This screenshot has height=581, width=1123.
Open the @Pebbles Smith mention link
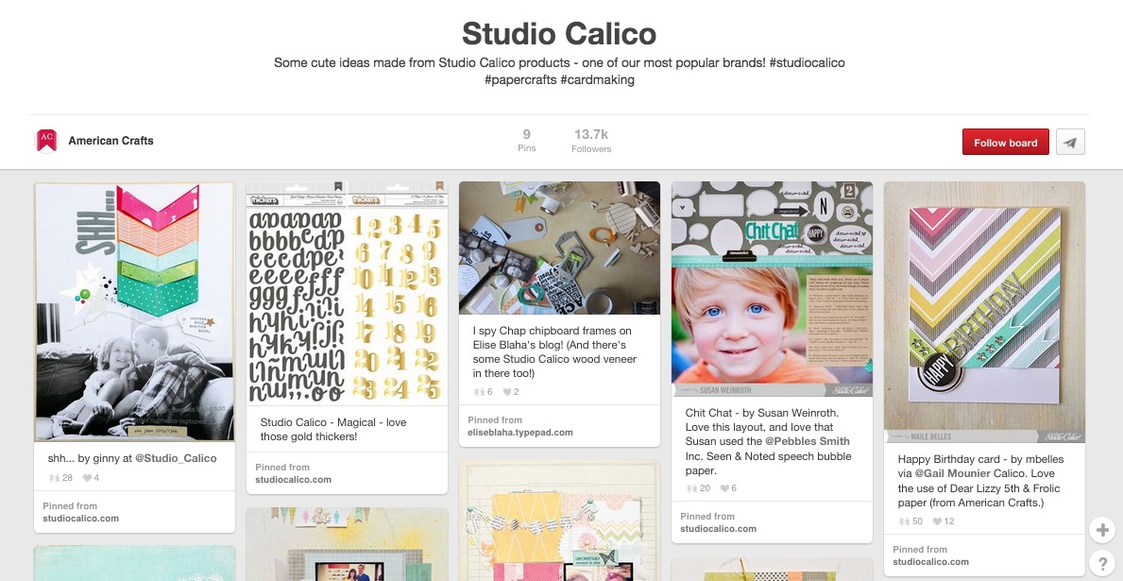click(808, 441)
